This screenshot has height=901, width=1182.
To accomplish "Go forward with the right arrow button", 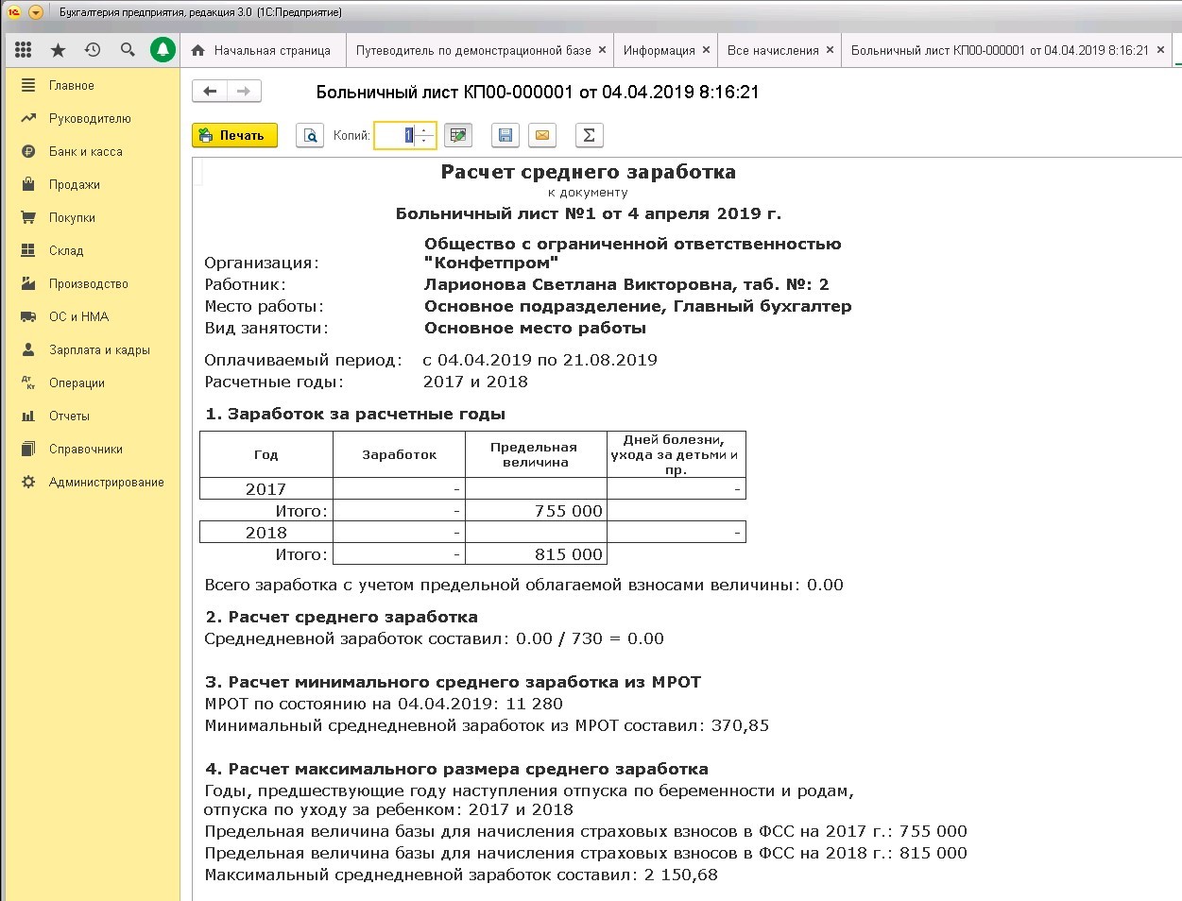I will [244, 92].
